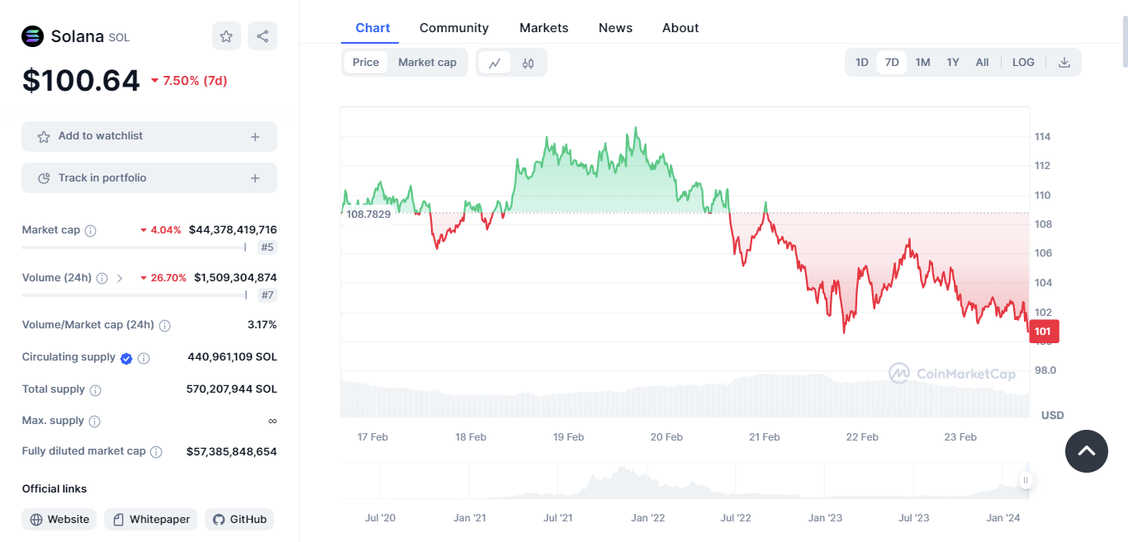Click the Market cap progress bar
Image resolution: width=1128 pixels, height=542 pixels.
tap(134, 247)
